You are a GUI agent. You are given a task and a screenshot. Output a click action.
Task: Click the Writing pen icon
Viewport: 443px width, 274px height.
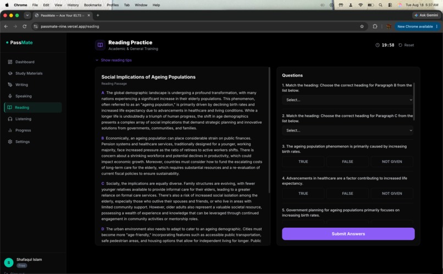tap(10, 85)
